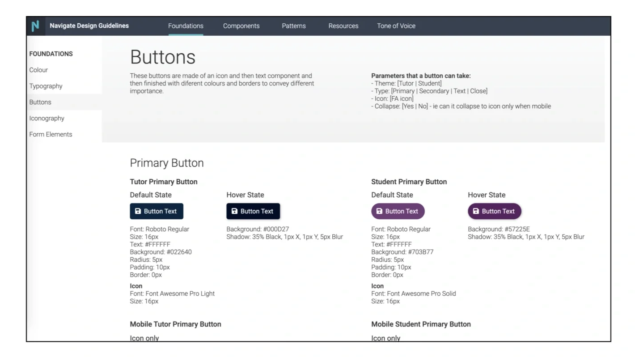Click the FOUNDATIONS sidebar header

click(x=51, y=54)
